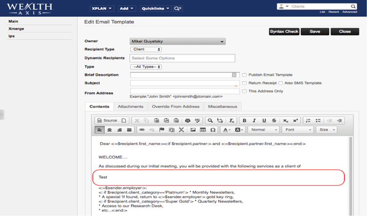Run the ABC spell check icon
367x216 pixels.
[197, 121]
